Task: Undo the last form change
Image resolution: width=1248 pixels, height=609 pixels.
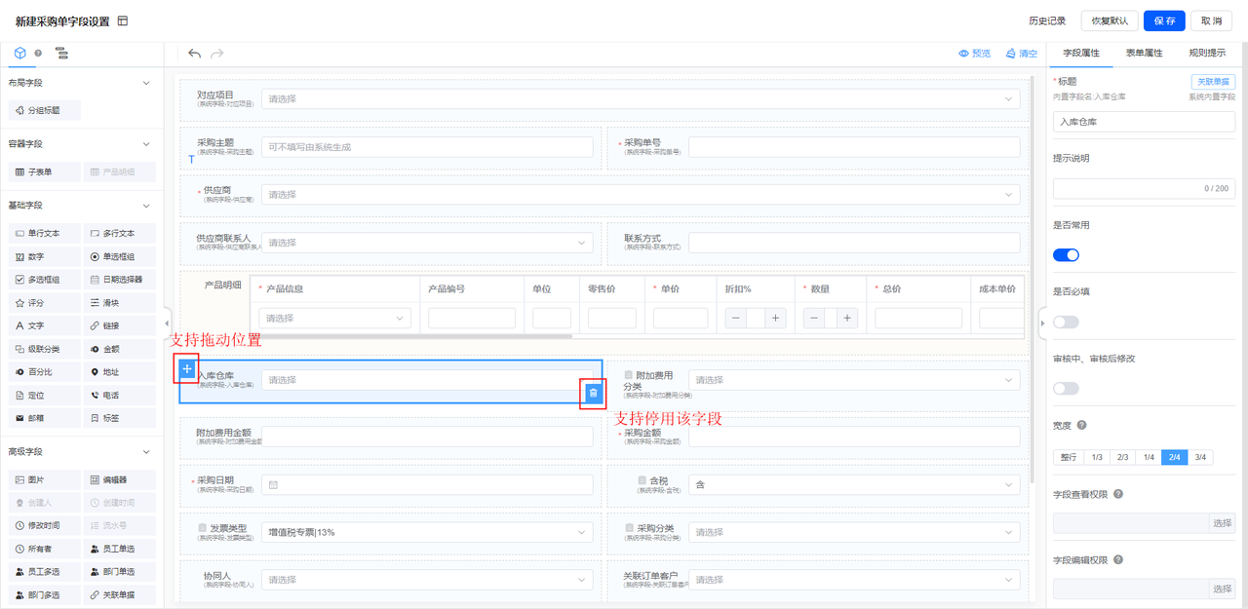Action: tap(194, 54)
